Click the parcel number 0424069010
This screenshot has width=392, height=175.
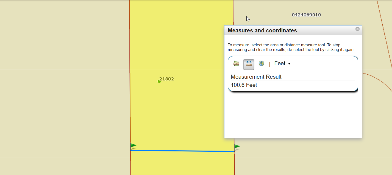pyautogui.click(x=306, y=15)
